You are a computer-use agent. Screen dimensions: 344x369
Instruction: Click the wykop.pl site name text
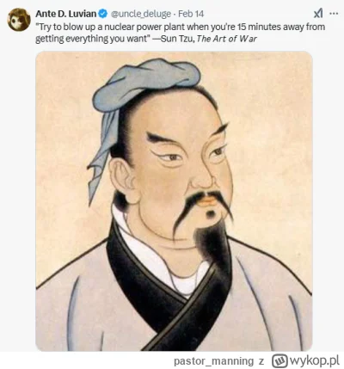coord(315,360)
